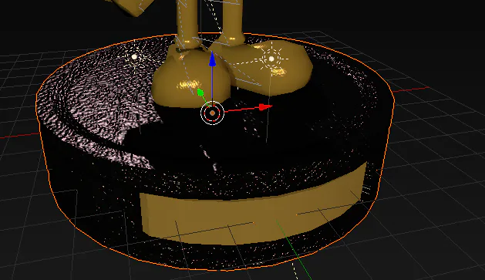Click the blue Z-axis gizmo shaft line
The image size is (485, 280).
point(212,83)
